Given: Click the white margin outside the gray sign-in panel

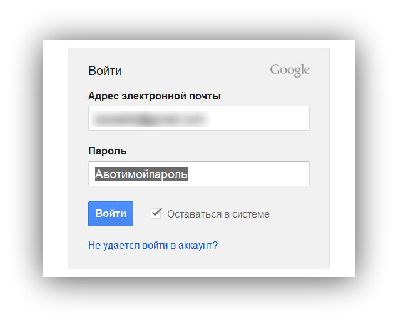Looking at the screenshot, I should [55, 157].
